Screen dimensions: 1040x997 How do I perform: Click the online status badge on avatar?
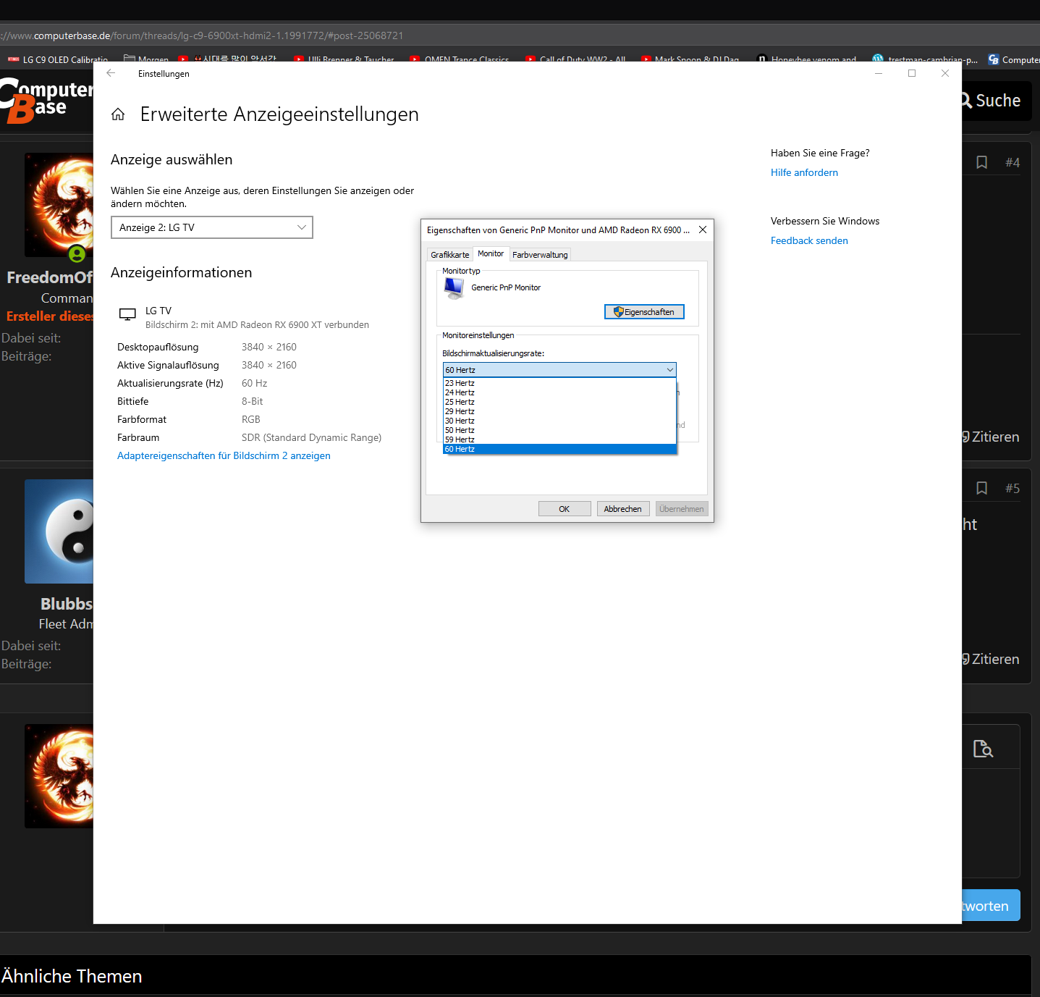point(77,254)
